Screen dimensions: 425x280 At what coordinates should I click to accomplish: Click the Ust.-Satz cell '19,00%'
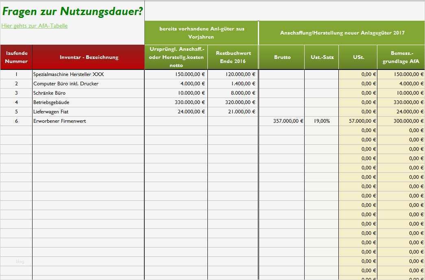point(322,121)
